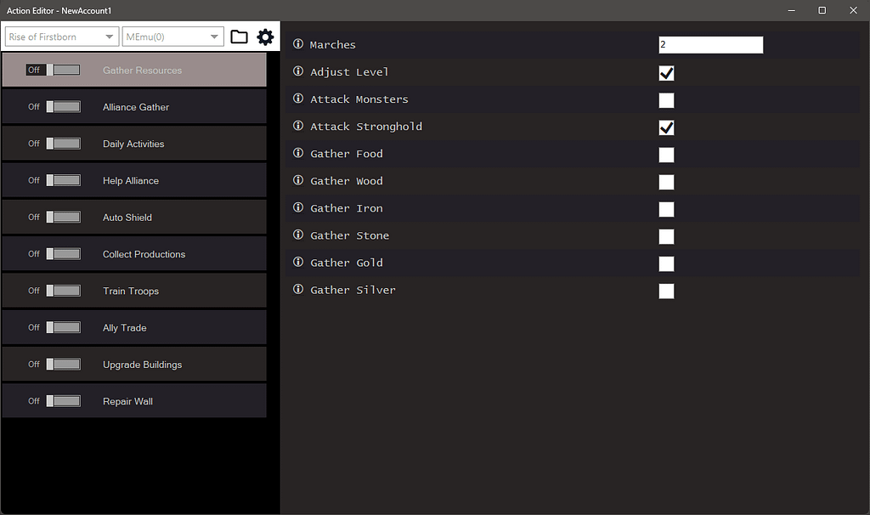
Task: Click the info icon beside Gather Silver
Action: [297, 289]
